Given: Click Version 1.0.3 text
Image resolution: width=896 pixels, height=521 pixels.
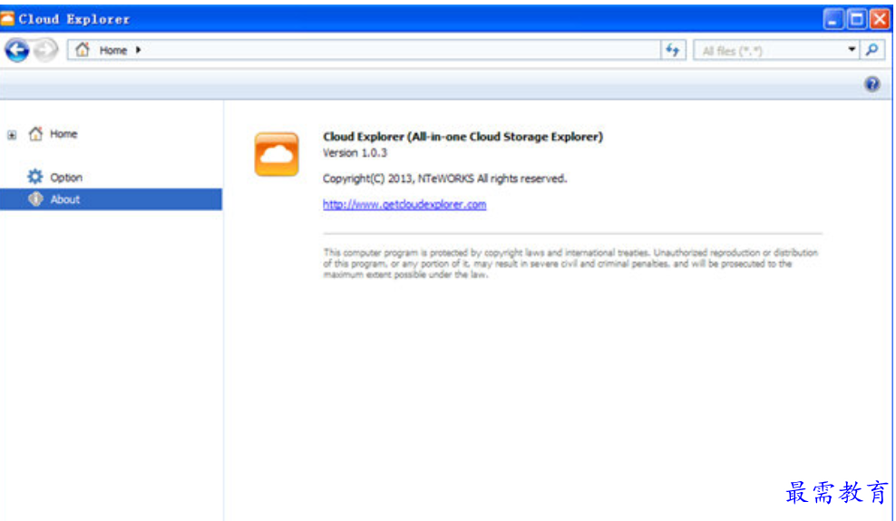Looking at the screenshot, I should tap(355, 153).
